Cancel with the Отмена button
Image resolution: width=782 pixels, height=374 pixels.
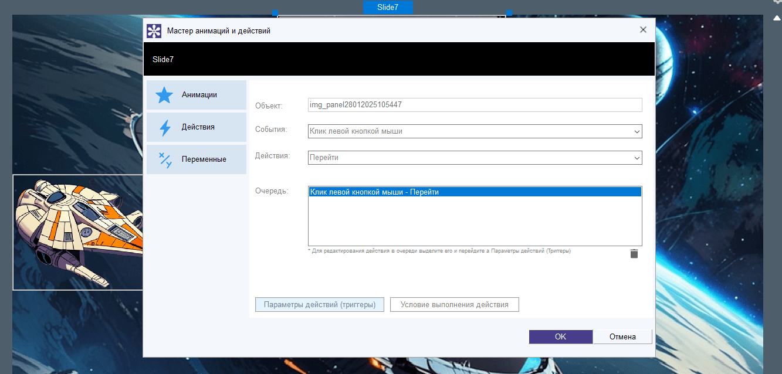pos(623,336)
